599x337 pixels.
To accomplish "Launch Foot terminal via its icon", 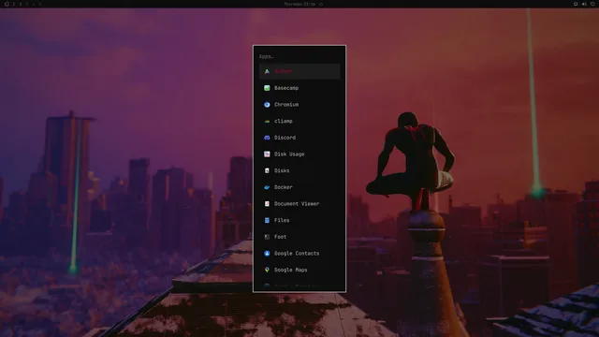I will point(267,237).
